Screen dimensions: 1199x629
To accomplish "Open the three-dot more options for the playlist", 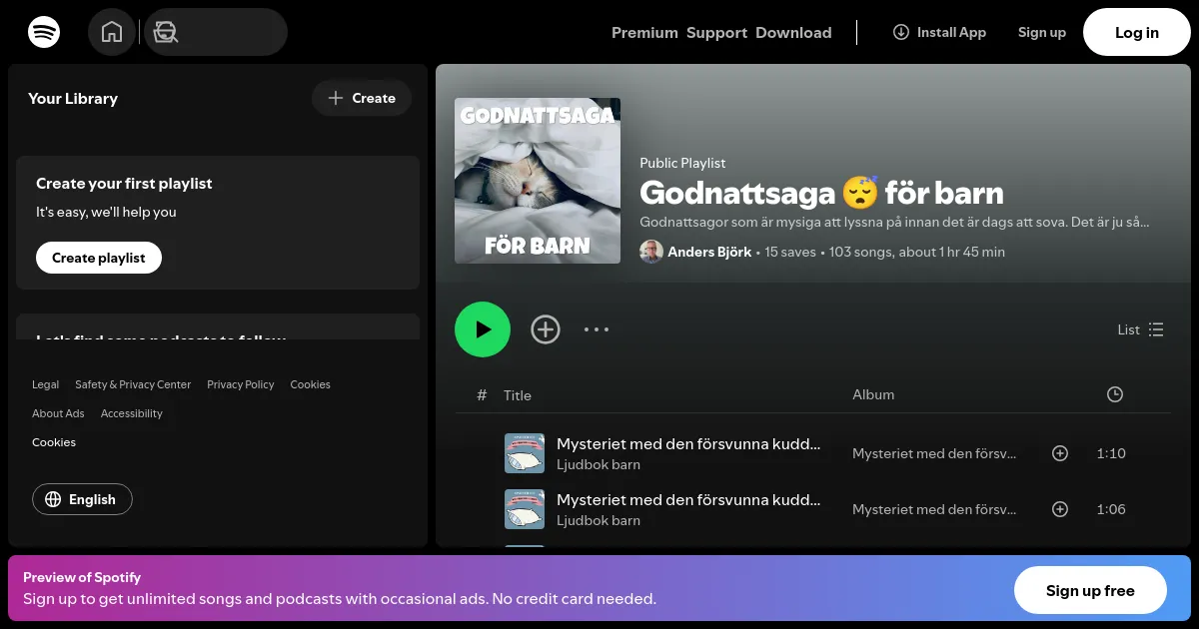I will (597, 329).
